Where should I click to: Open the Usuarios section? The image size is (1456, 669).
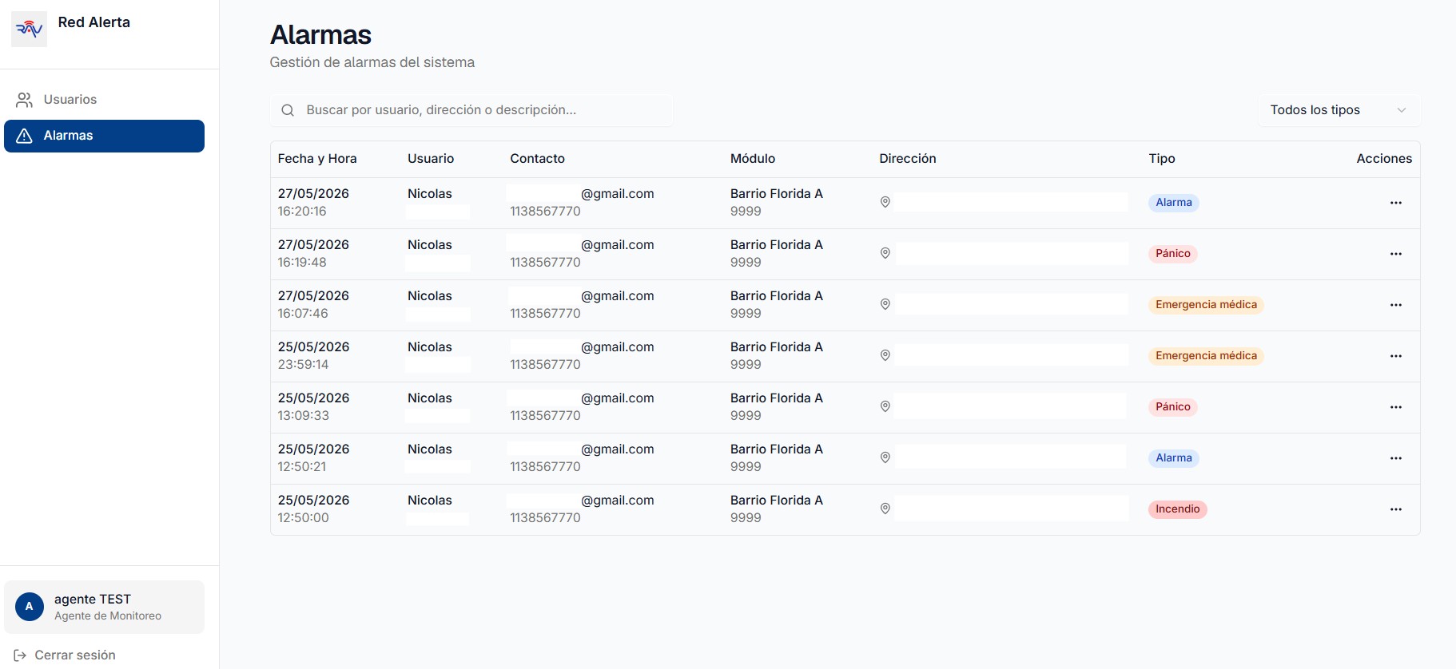[x=104, y=100]
